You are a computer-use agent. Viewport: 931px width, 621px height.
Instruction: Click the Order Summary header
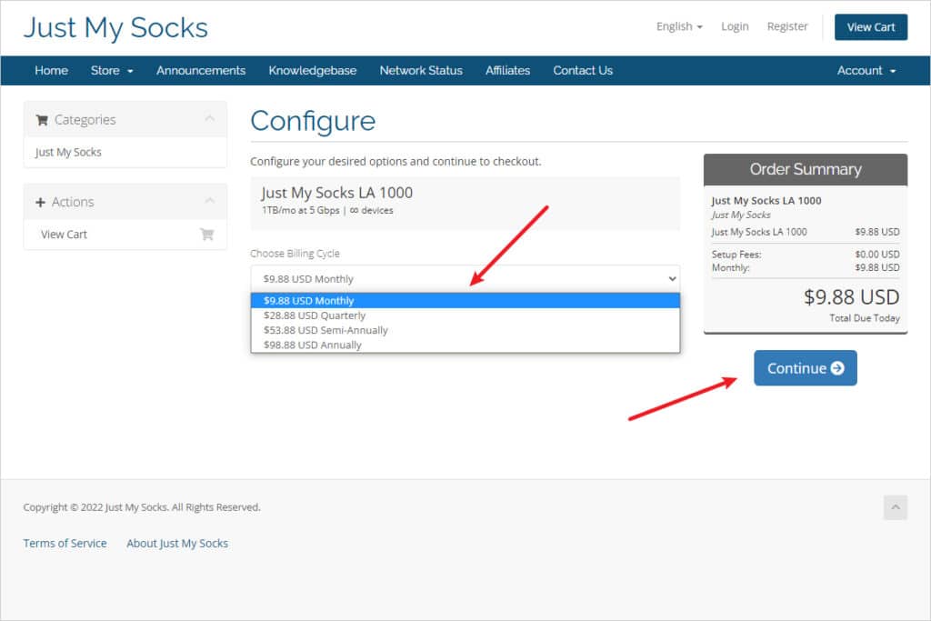point(806,169)
